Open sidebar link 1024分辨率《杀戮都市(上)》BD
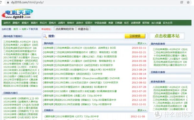 point(21,98)
